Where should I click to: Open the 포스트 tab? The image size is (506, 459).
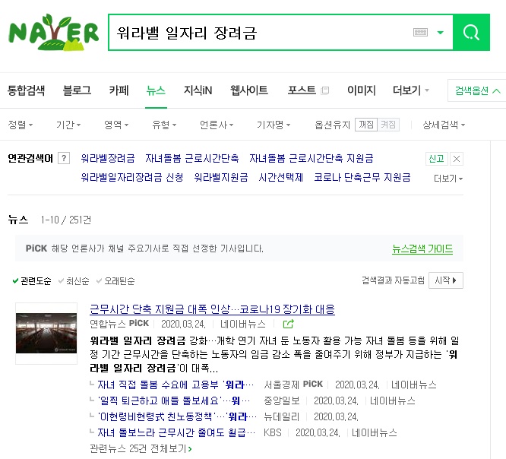coord(302,90)
